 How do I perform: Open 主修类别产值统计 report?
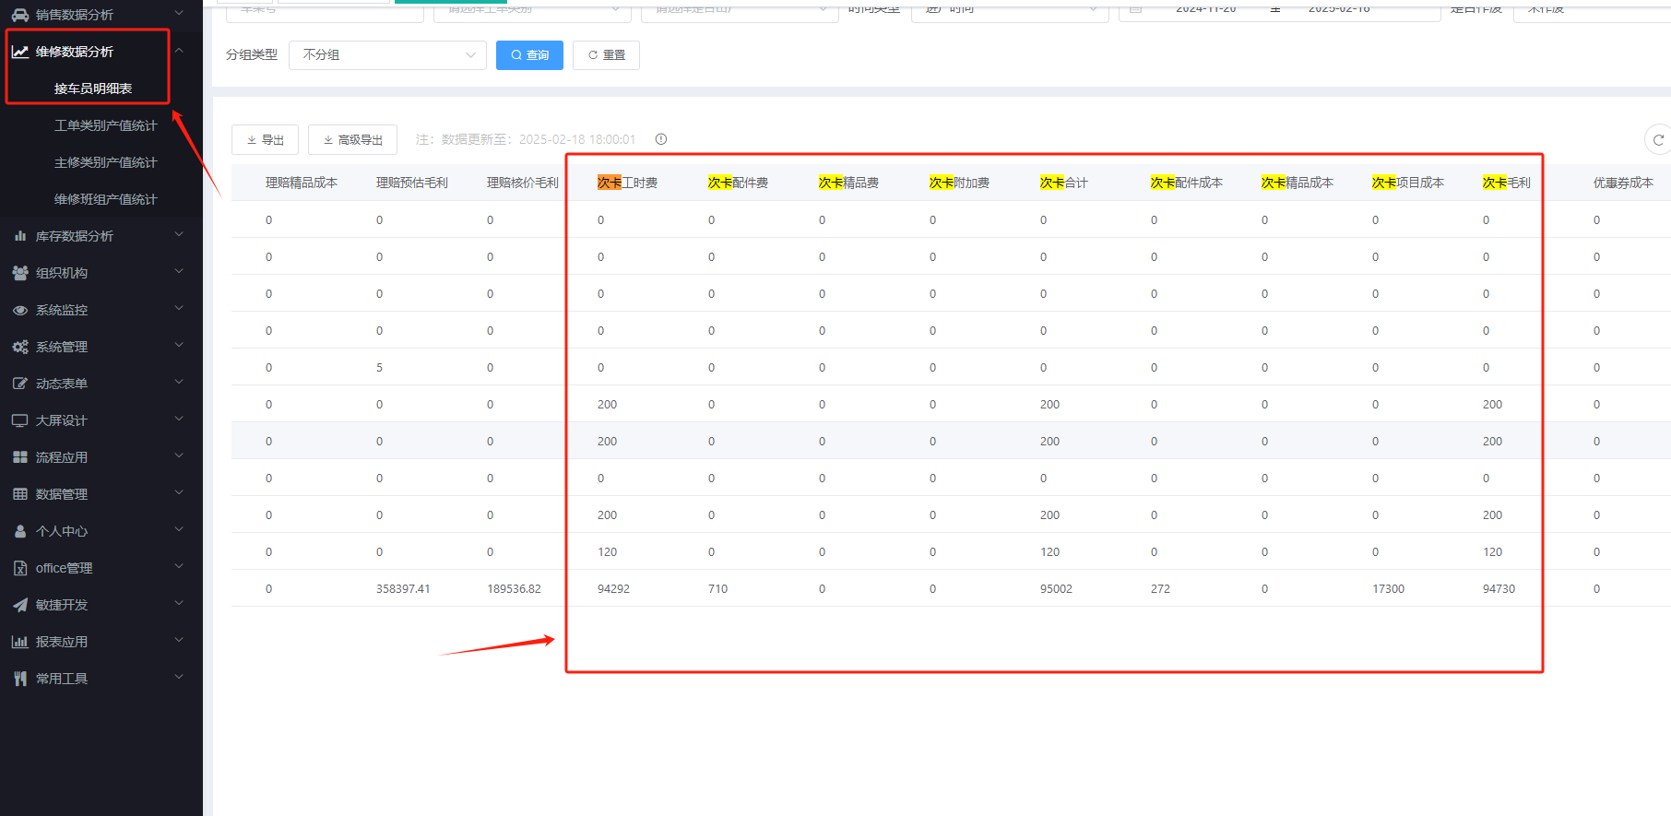tap(105, 162)
